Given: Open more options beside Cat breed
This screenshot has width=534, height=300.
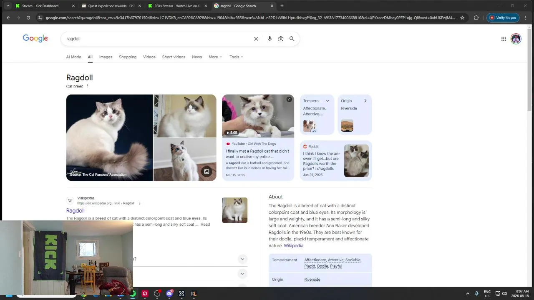Looking at the screenshot, I should [x=88, y=86].
